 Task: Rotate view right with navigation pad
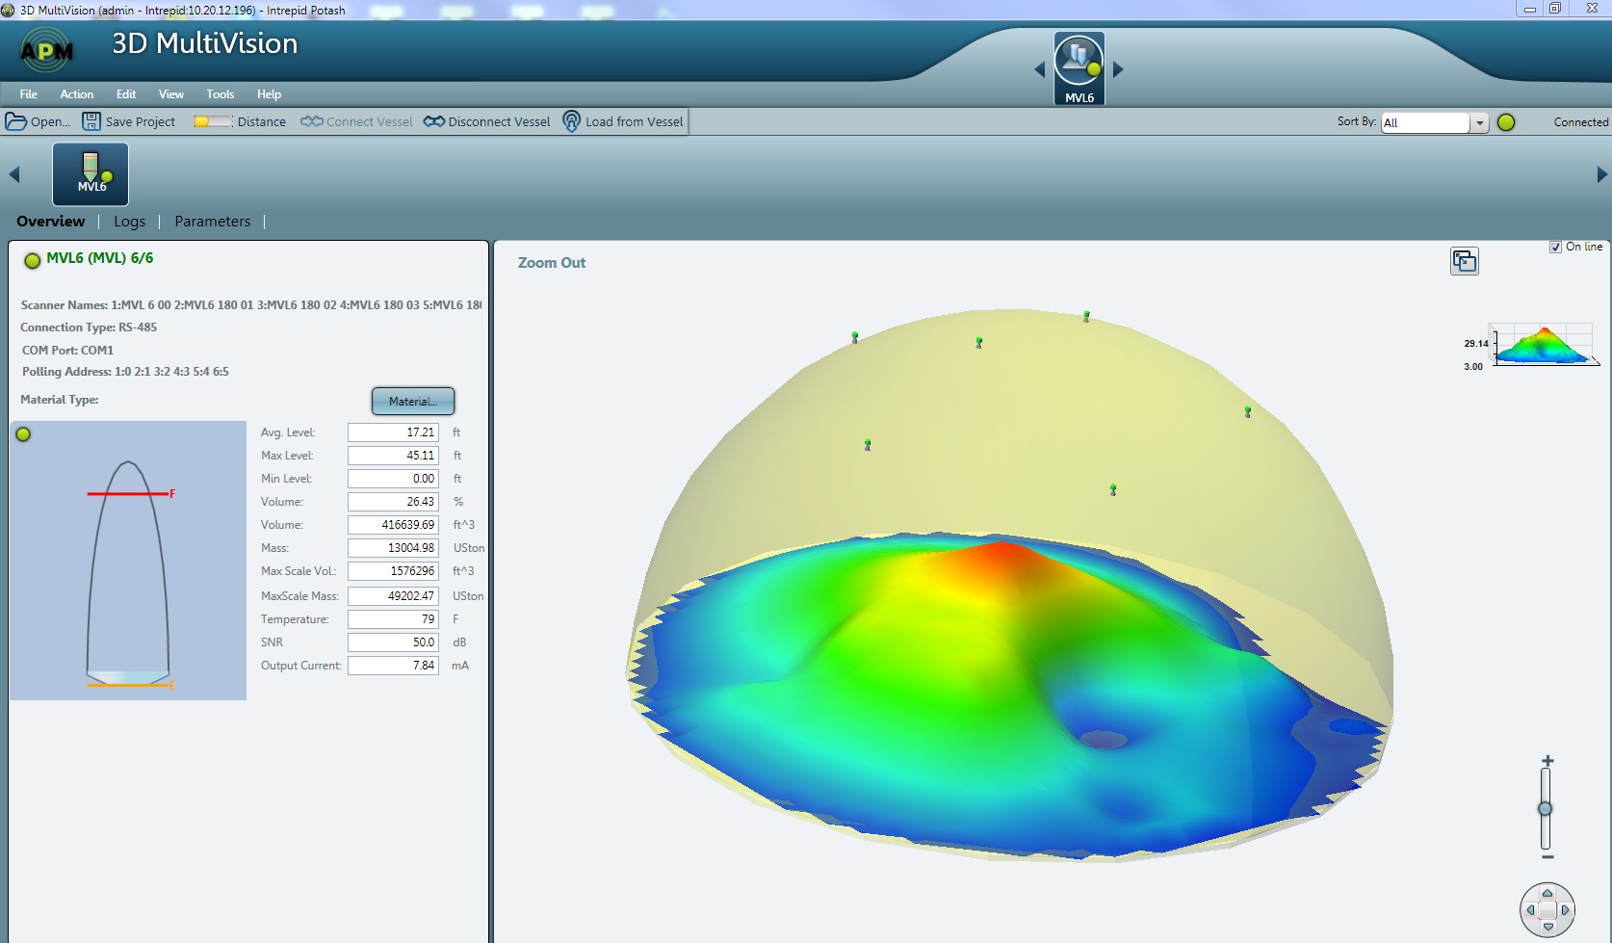1565,909
